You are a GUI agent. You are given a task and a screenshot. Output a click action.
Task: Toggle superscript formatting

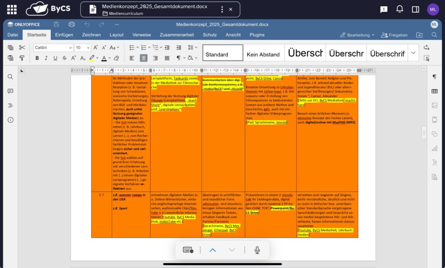pos(73,58)
